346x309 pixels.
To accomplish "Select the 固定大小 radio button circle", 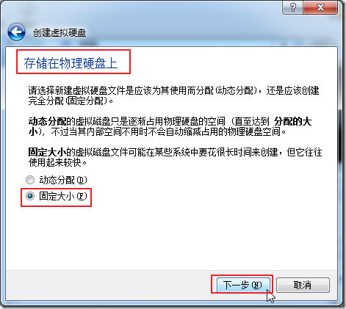I will [x=30, y=196].
